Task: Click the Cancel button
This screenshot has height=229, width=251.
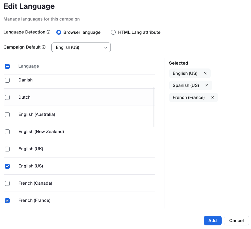Action: (236, 221)
